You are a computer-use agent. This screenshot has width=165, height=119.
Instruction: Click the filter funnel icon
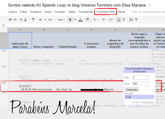pos(136,20)
